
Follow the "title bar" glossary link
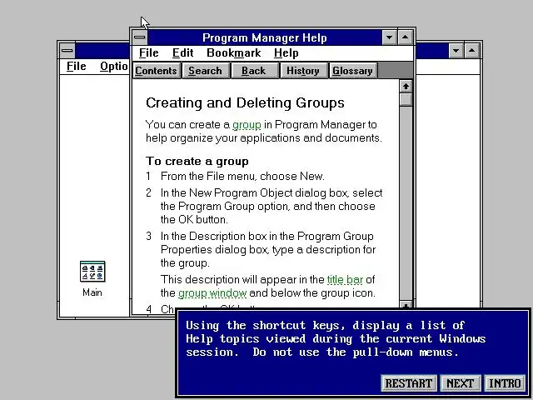(345, 280)
